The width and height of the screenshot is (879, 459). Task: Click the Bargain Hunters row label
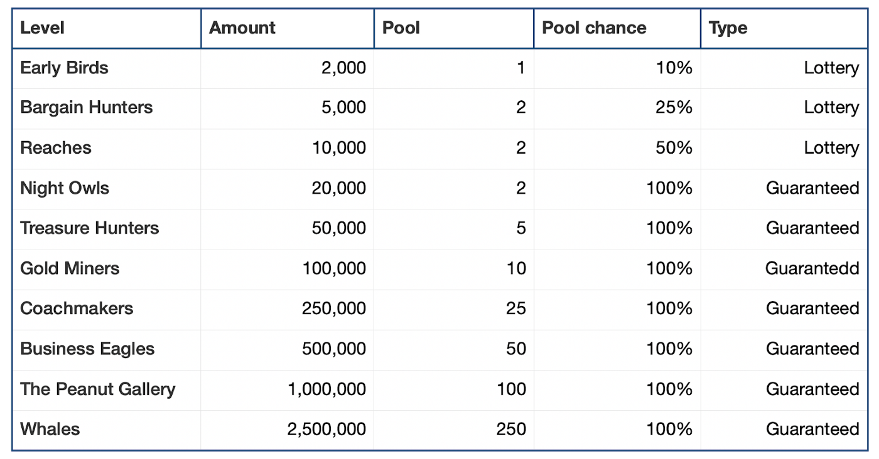click(87, 108)
